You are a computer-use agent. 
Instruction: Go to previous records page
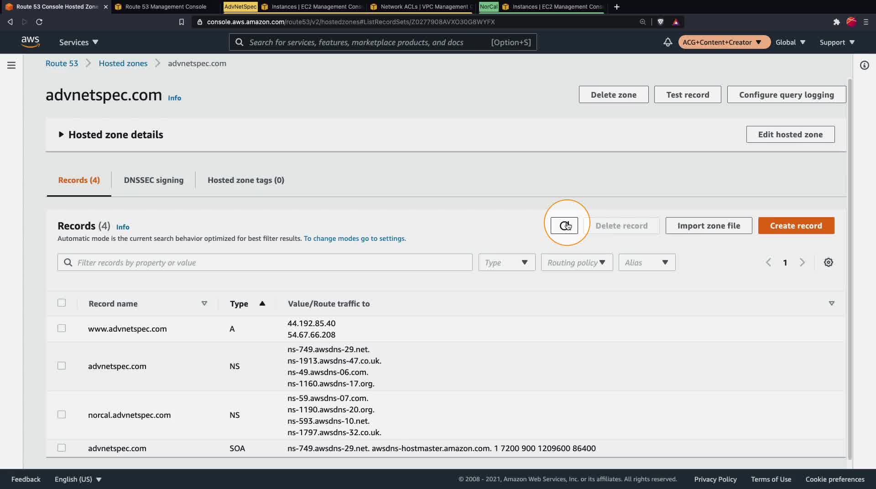768,262
